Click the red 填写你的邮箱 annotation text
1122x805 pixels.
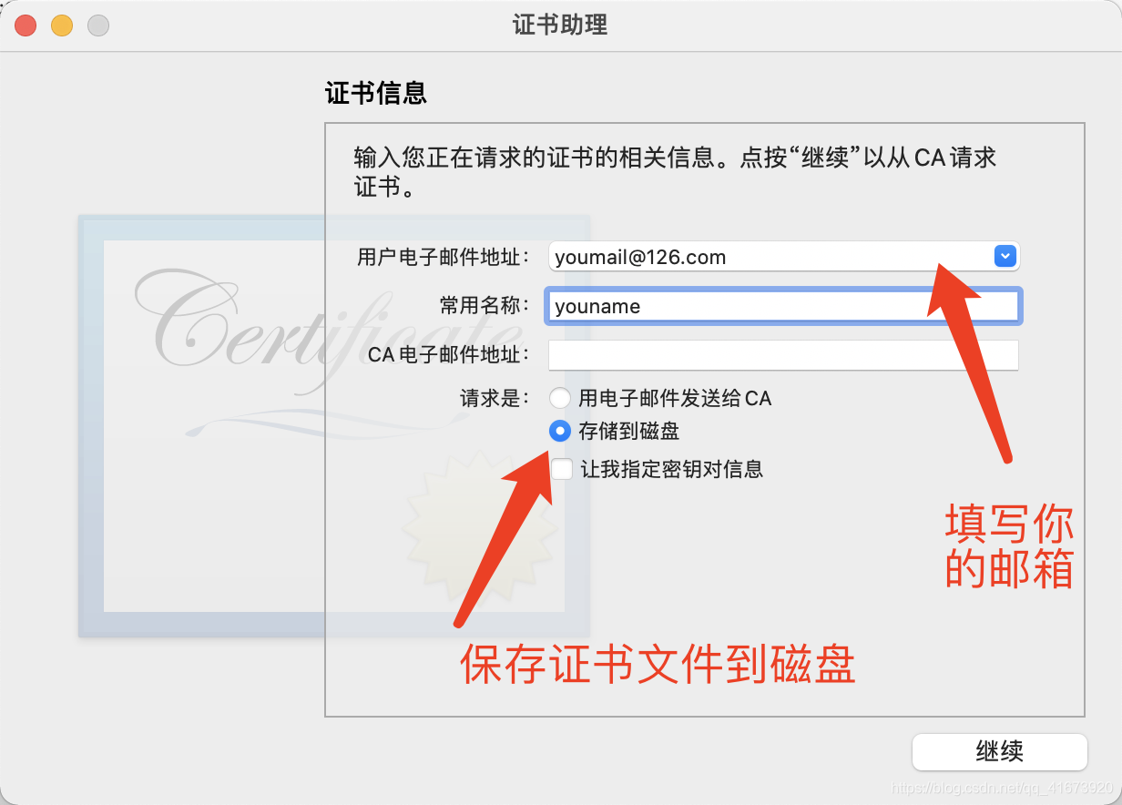coord(1009,545)
